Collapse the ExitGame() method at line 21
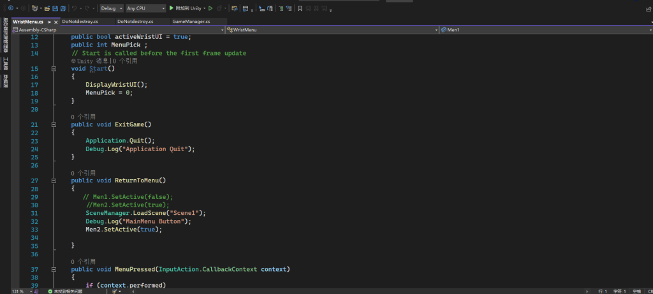653x294 pixels. pyautogui.click(x=54, y=124)
